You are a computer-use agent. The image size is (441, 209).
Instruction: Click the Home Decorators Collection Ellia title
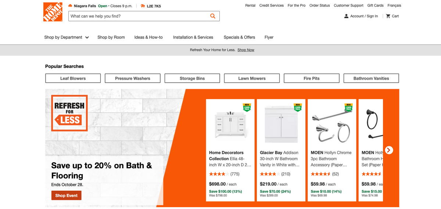(230, 159)
